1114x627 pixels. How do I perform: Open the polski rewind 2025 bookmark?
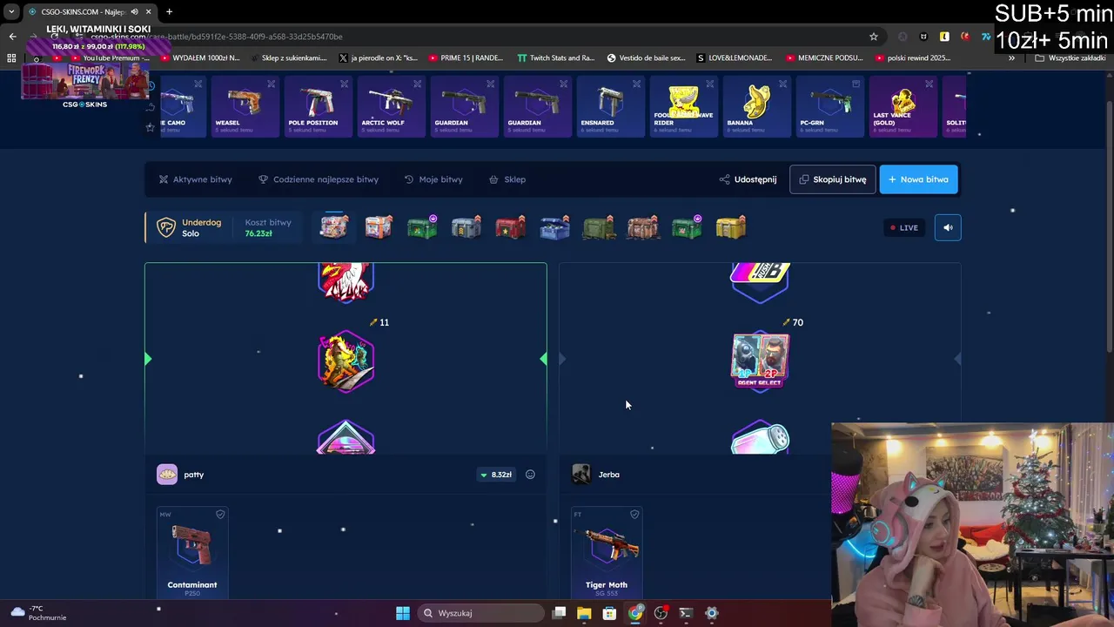[912, 58]
